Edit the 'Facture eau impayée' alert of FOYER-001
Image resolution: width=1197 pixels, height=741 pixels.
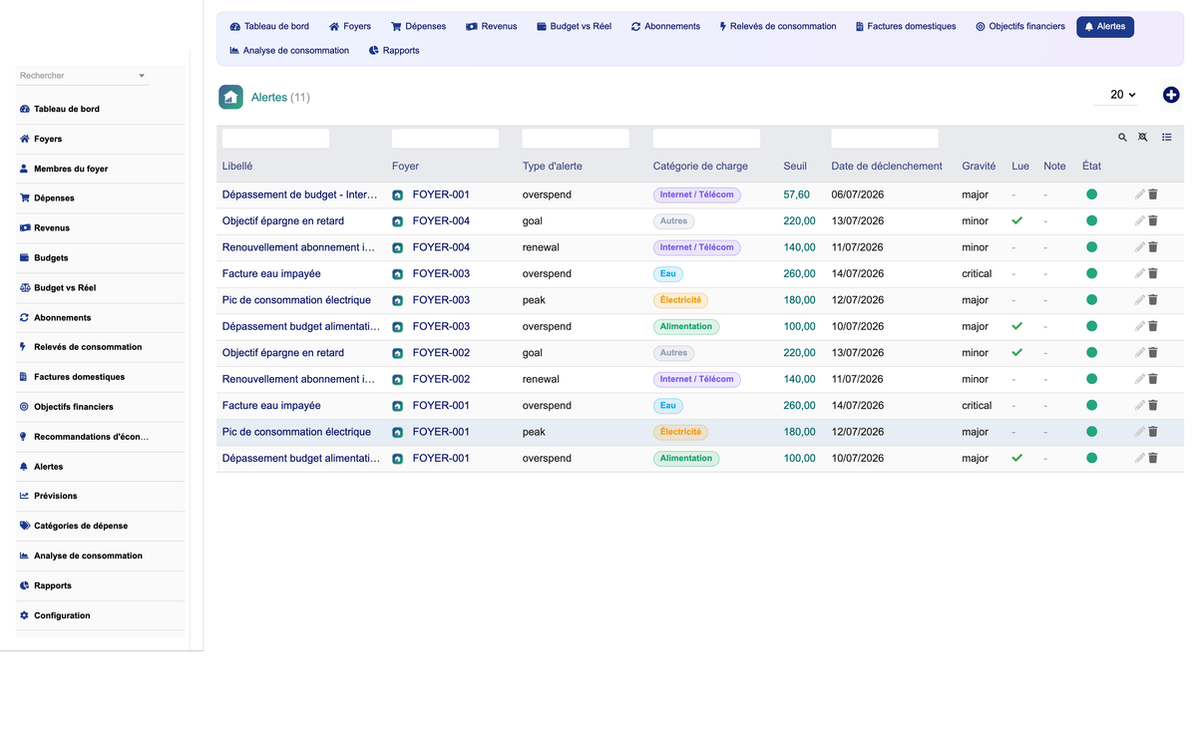(1140, 406)
